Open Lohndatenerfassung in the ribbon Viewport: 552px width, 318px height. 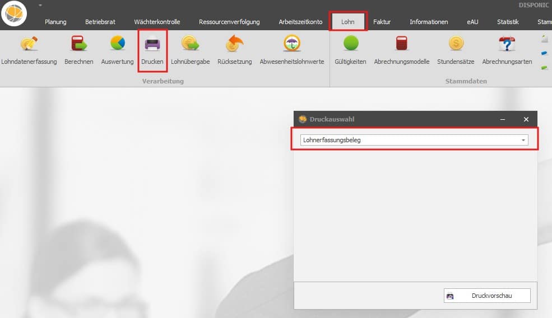29,44
